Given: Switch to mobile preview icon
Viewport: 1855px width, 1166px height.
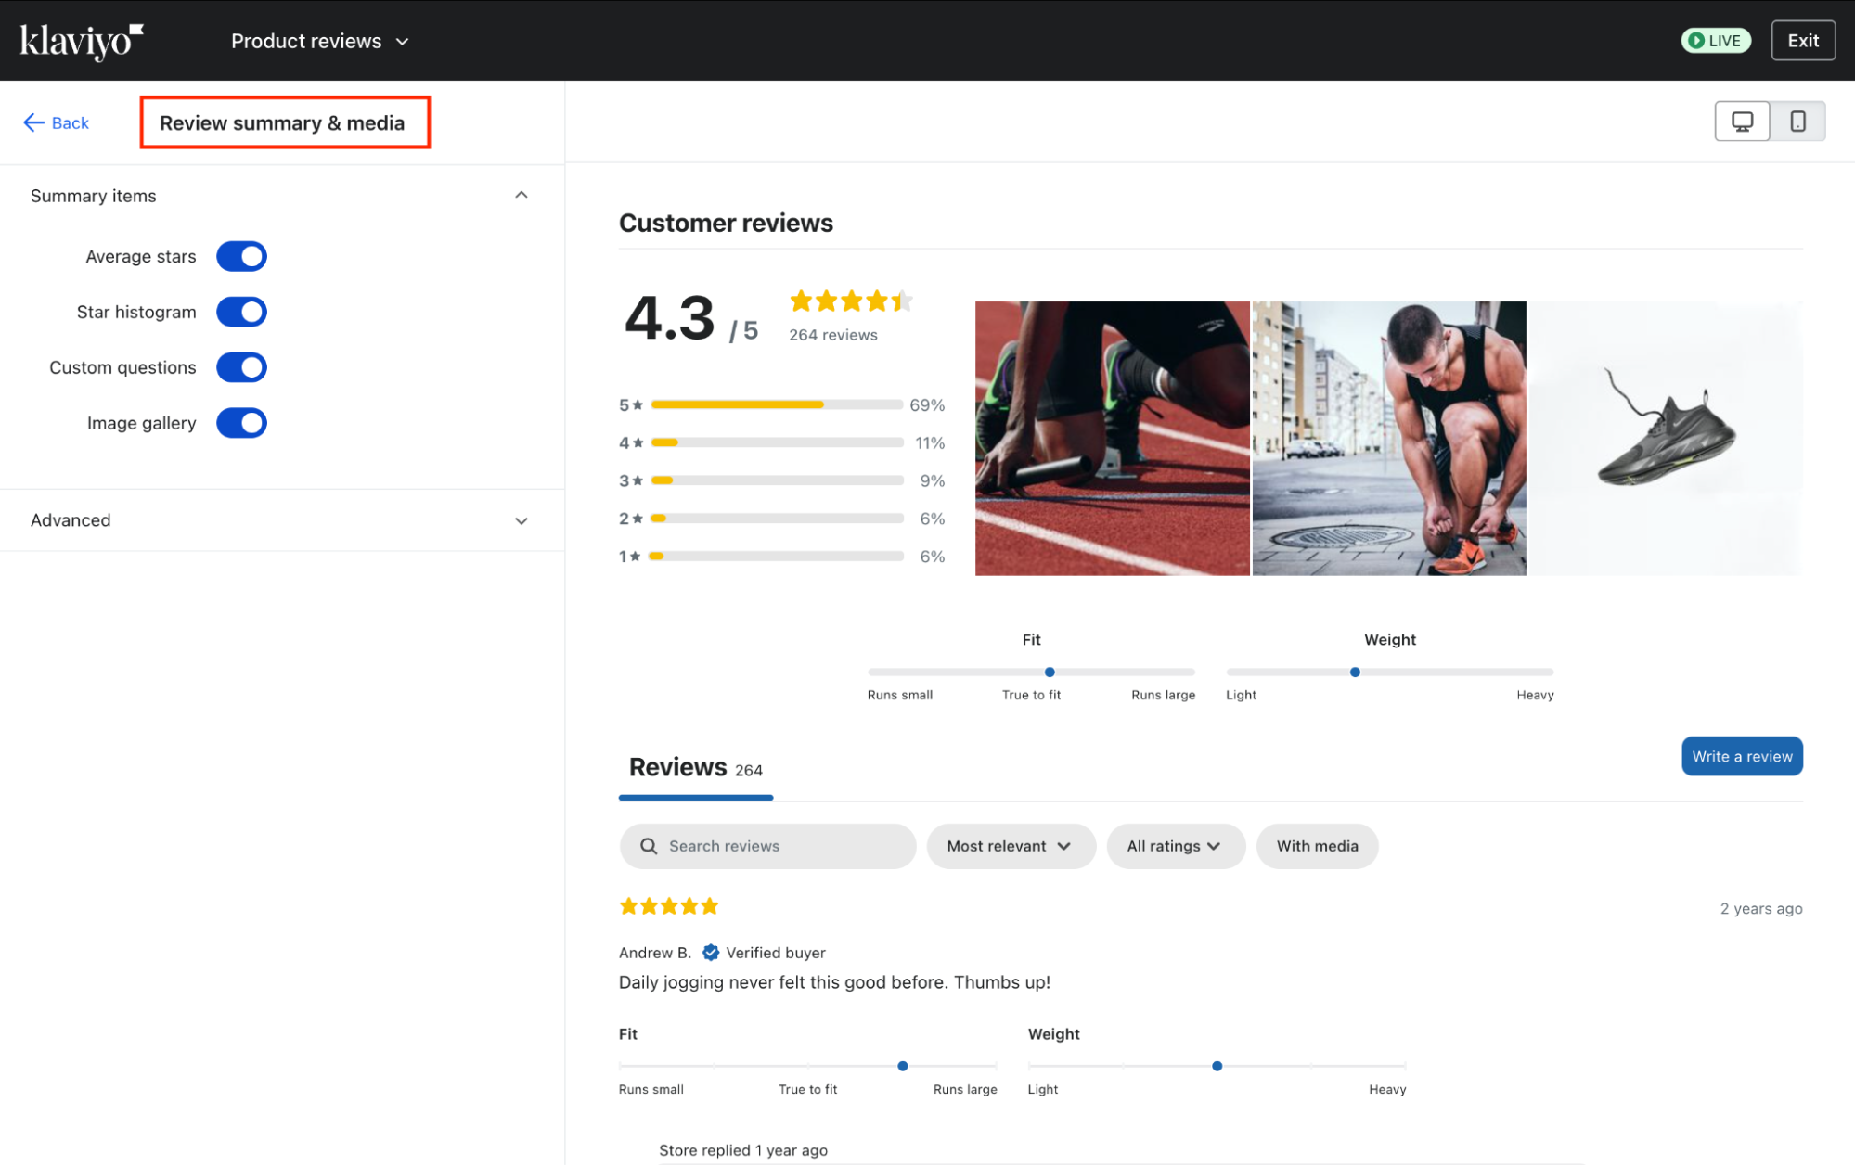Looking at the screenshot, I should [x=1797, y=122].
